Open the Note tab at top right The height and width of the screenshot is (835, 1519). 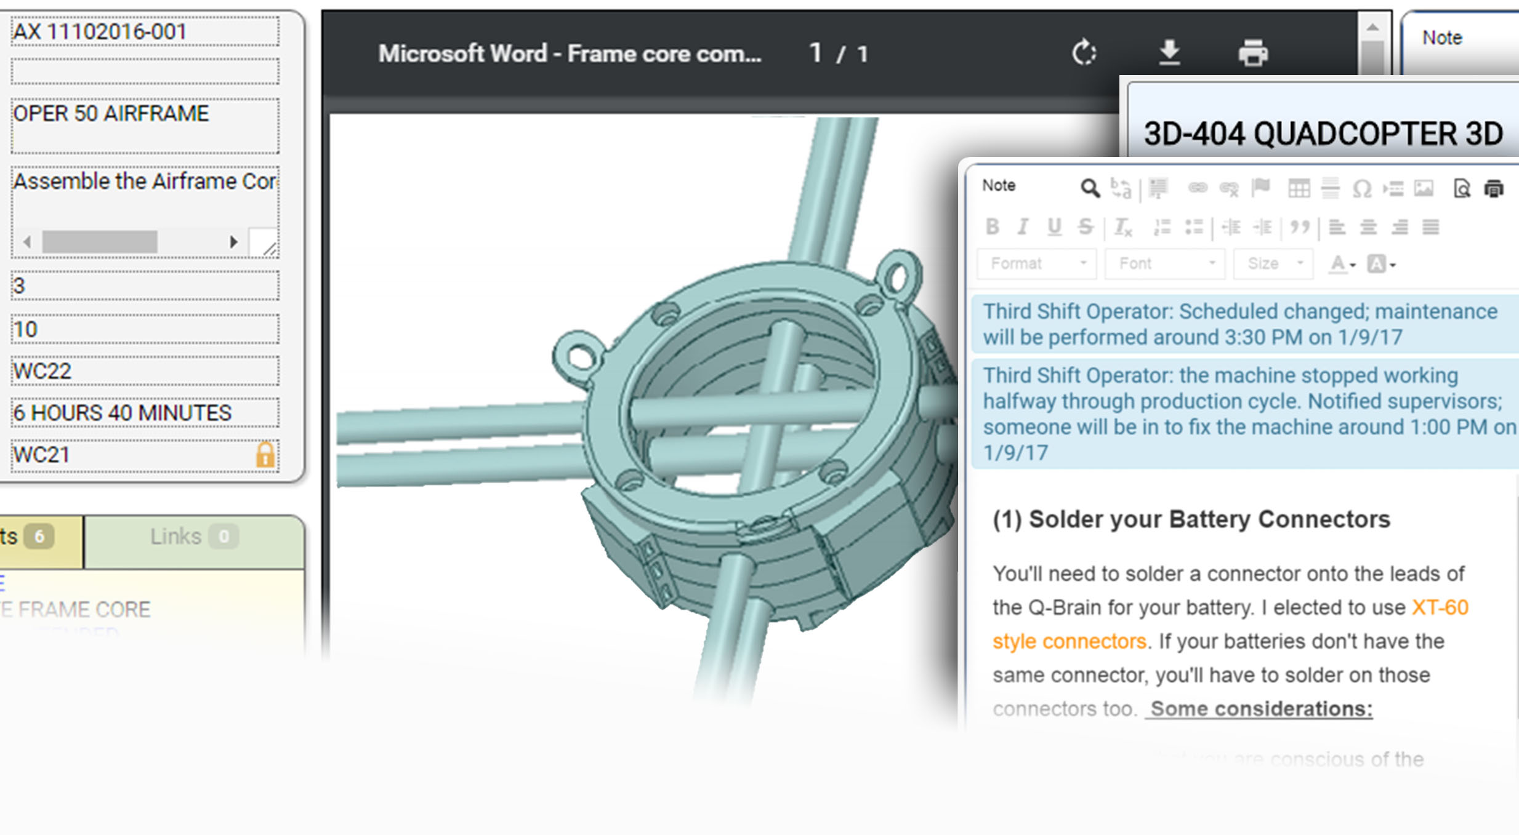[1442, 38]
